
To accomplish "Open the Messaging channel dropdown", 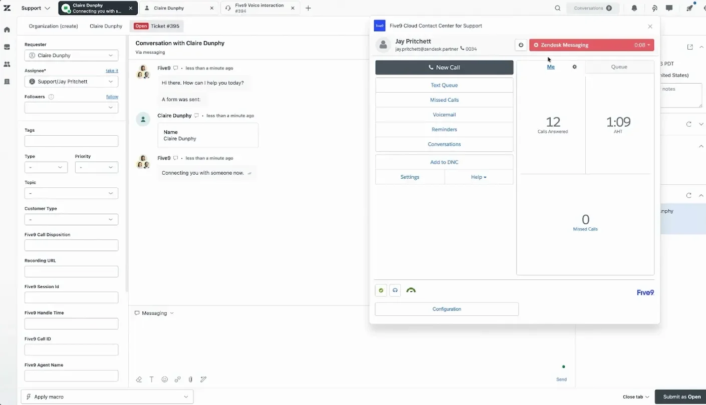I will 154,313.
